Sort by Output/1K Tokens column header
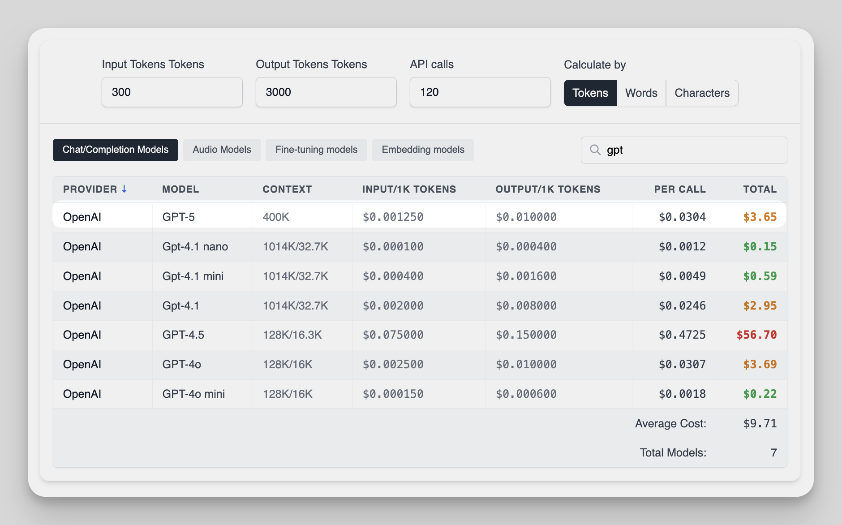The image size is (842, 525). [548, 189]
